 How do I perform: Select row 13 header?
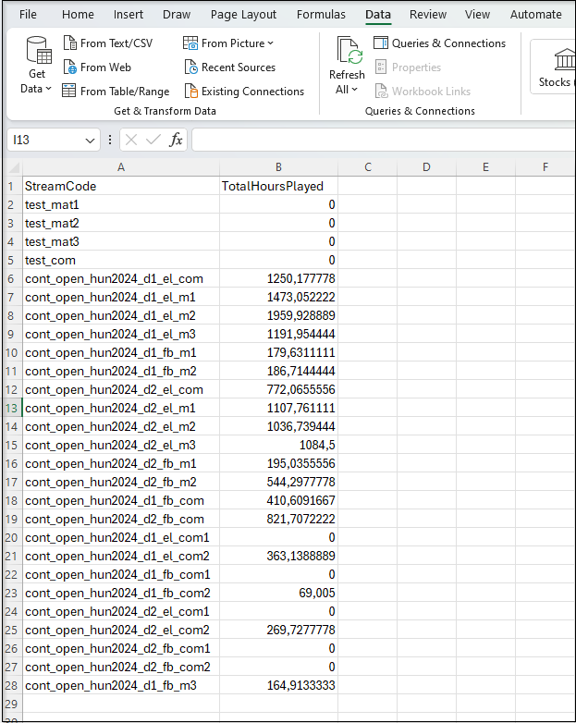tap(10, 408)
